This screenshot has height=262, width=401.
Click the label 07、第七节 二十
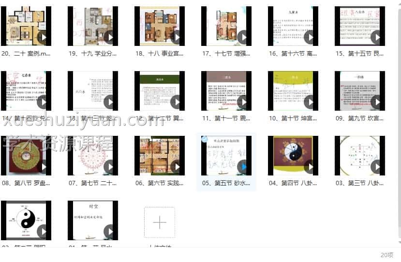coord(93,183)
